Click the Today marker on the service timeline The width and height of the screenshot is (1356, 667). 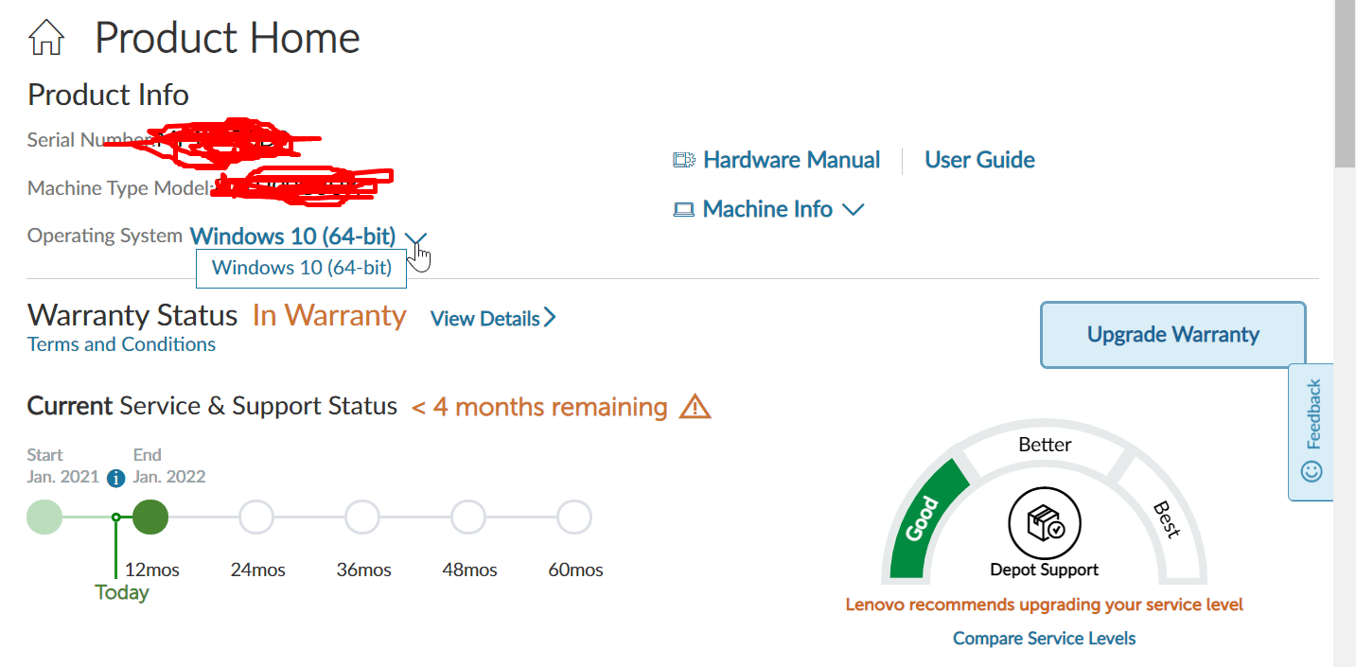pos(121,591)
